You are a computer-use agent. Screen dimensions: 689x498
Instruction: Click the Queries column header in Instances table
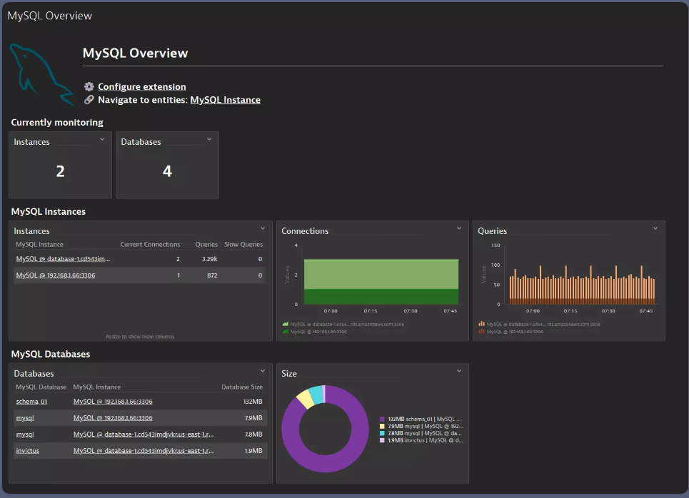click(x=206, y=245)
